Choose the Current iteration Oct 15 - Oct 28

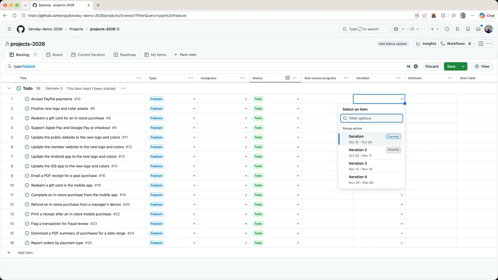[x=371, y=139]
